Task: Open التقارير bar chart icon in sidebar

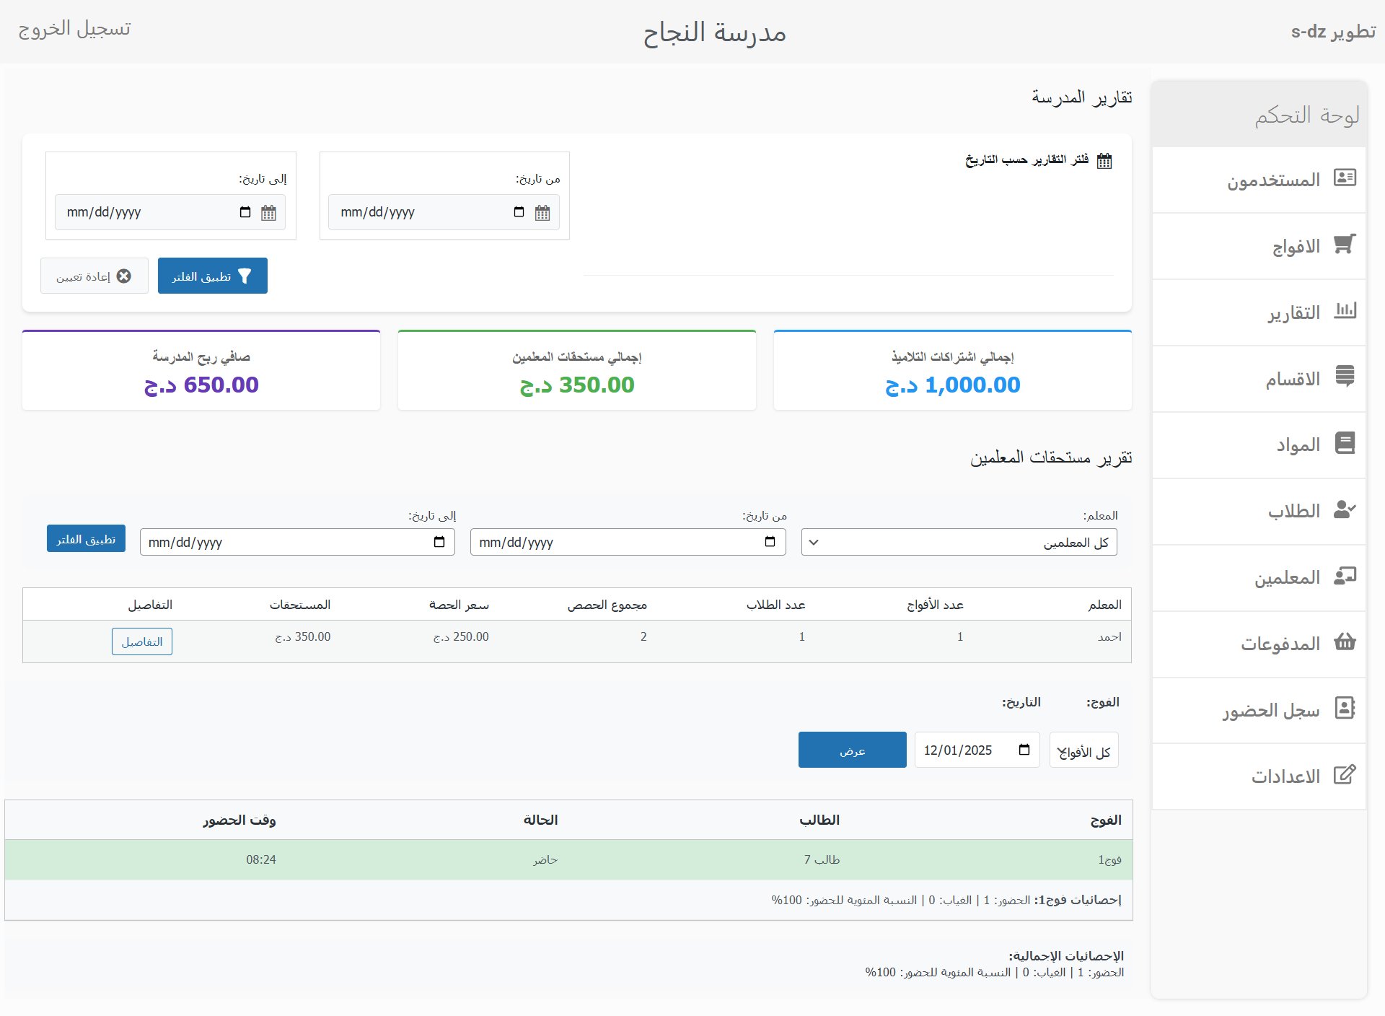Action: (x=1344, y=311)
